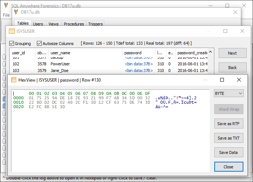The height and width of the screenshot is (182, 253).
Task: Click hex row offset 0000
Action: [x=18, y=98]
